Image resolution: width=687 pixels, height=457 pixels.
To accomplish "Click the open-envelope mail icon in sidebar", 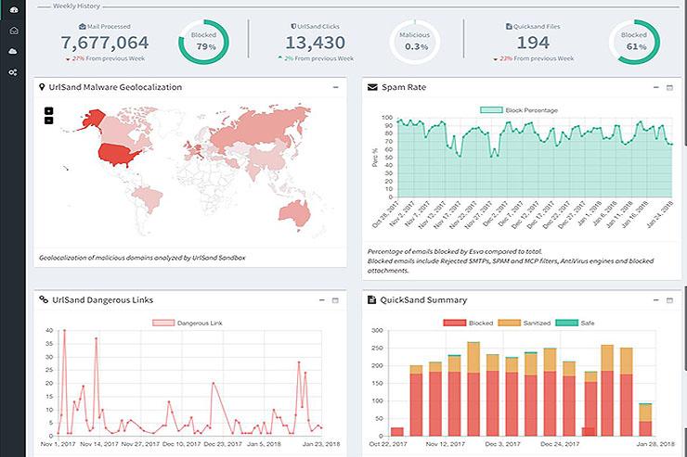I will coord(13,31).
